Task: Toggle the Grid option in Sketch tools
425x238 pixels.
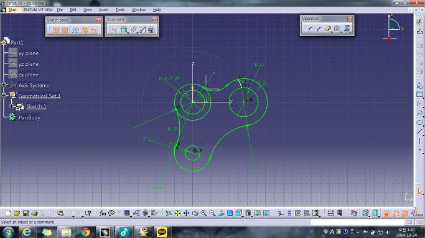Action: pos(56,30)
